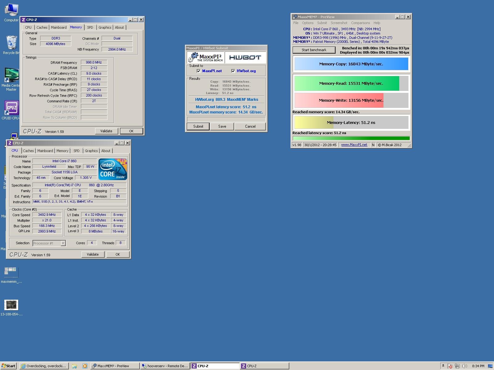
Task: Open the www.MaxxPI.net link
Action: click(354, 145)
